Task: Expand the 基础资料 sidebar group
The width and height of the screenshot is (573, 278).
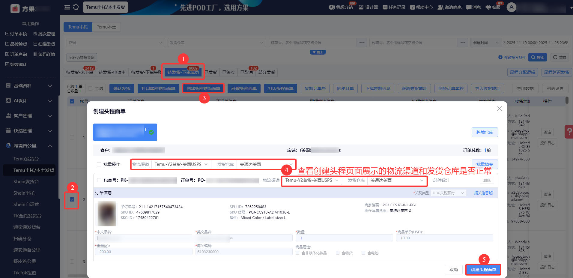Action: [x=29, y=86]
